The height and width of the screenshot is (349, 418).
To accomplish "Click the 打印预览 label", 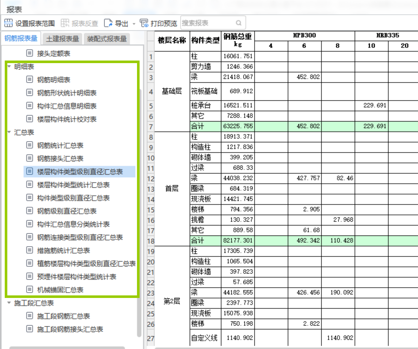I will point(164,23).
